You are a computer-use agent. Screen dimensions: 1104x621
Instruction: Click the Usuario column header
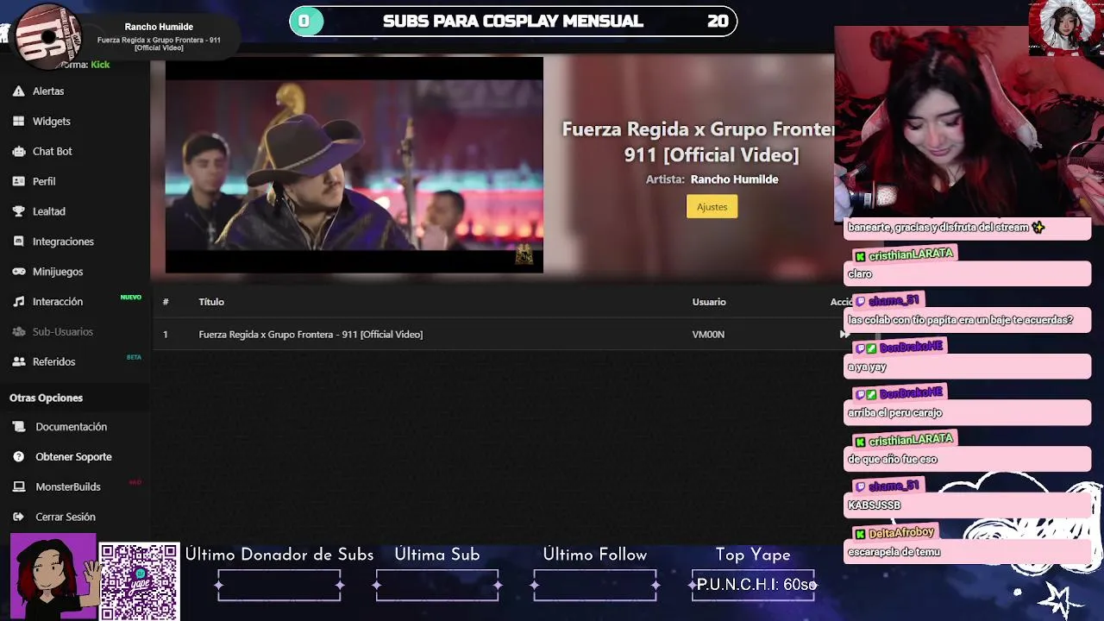tap(709, 302)
